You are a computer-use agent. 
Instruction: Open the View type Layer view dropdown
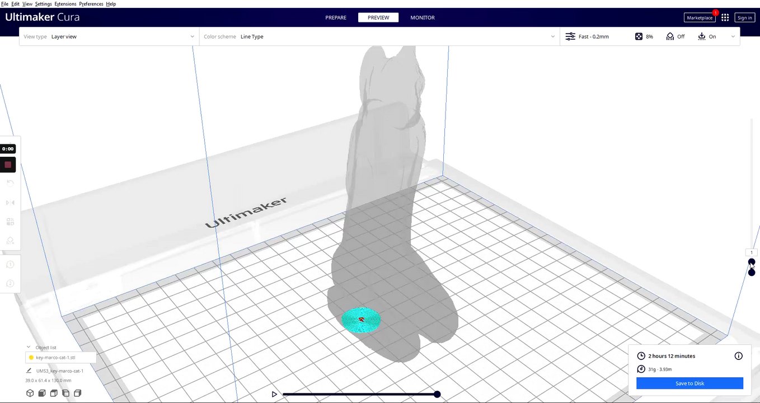point(109,36)
